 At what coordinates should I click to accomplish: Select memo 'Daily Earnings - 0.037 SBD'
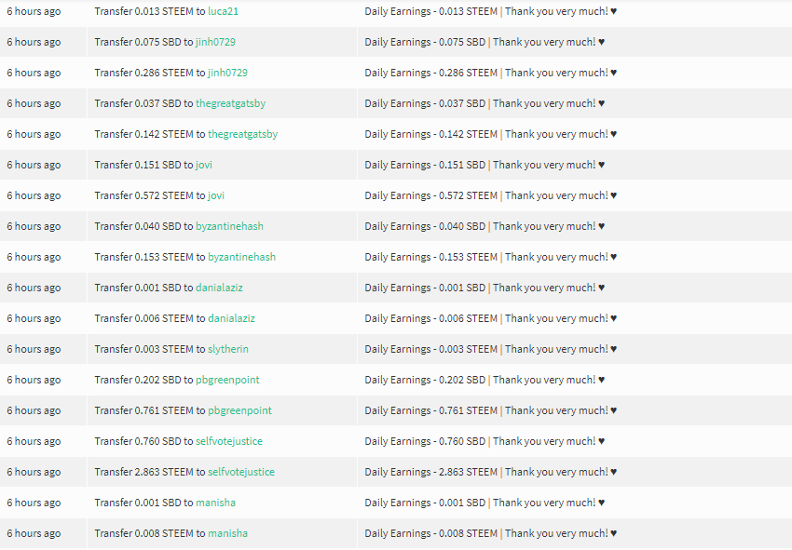coord(425,103)
